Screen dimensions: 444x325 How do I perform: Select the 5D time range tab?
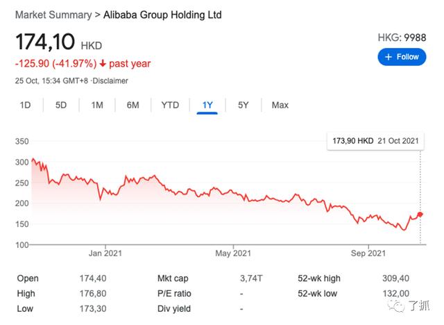pos(61,105)
